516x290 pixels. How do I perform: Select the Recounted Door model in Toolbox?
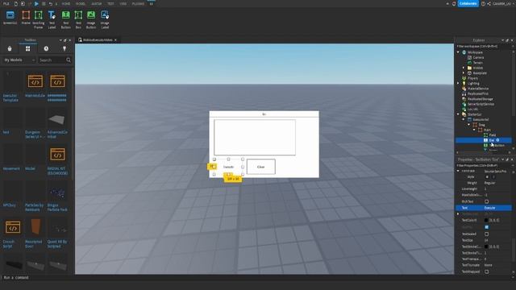(35, 227)
